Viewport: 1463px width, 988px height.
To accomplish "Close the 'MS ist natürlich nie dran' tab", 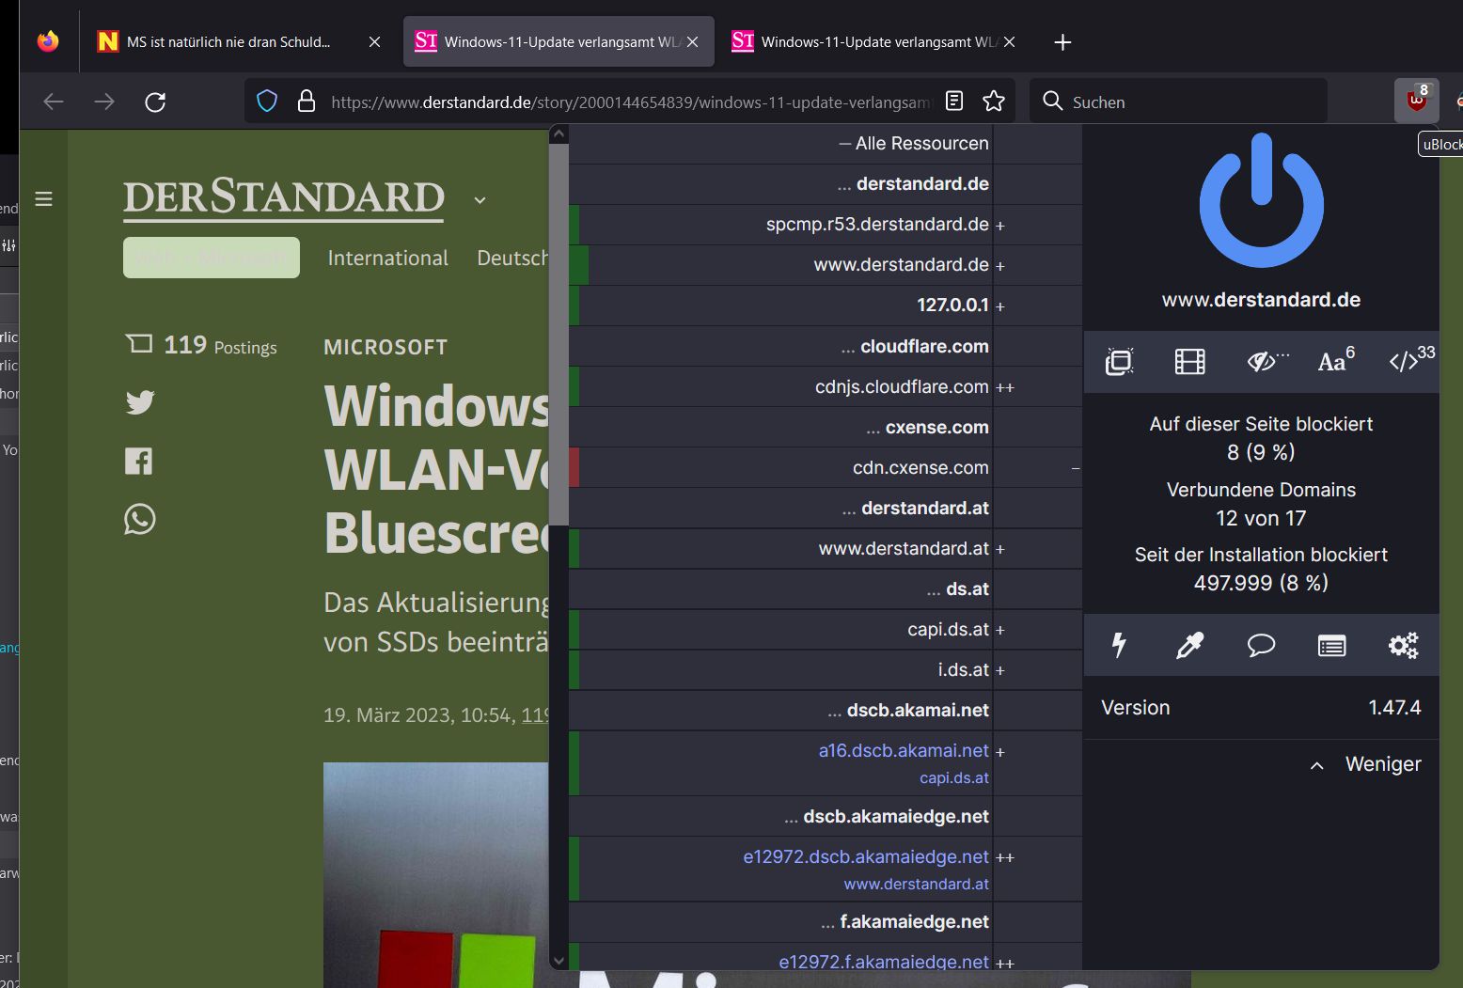I will click(374, 42).
